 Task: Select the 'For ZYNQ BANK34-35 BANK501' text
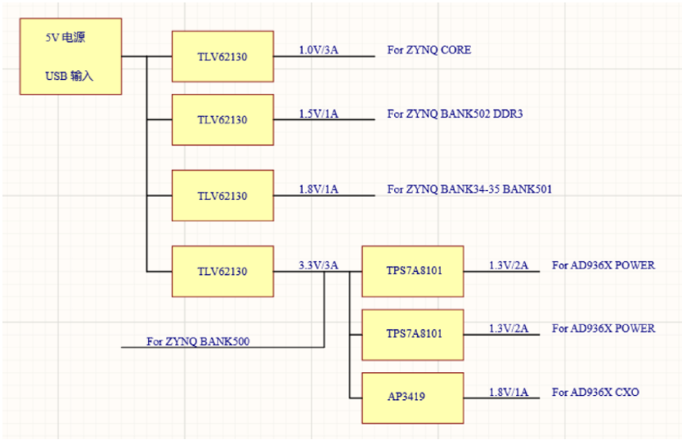469,189
